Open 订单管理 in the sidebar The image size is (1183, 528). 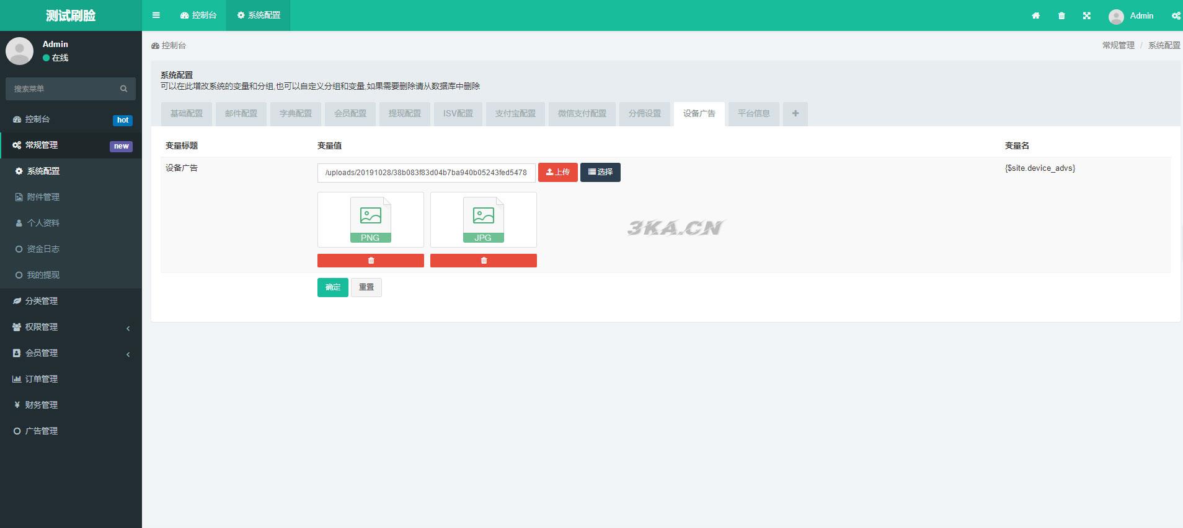point(71,379)
